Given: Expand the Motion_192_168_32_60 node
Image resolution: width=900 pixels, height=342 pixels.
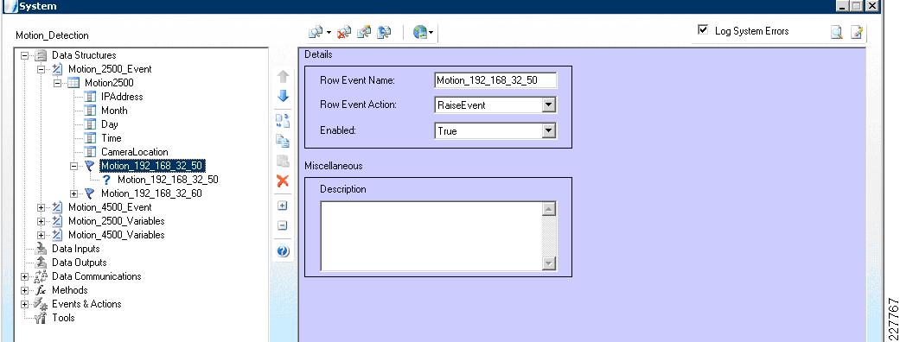Looking at the screenshot, I should pos(74,193).
